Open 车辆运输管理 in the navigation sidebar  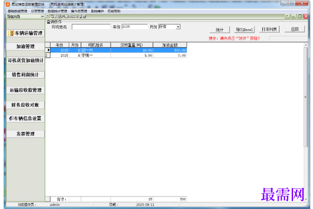pos(26,33)
